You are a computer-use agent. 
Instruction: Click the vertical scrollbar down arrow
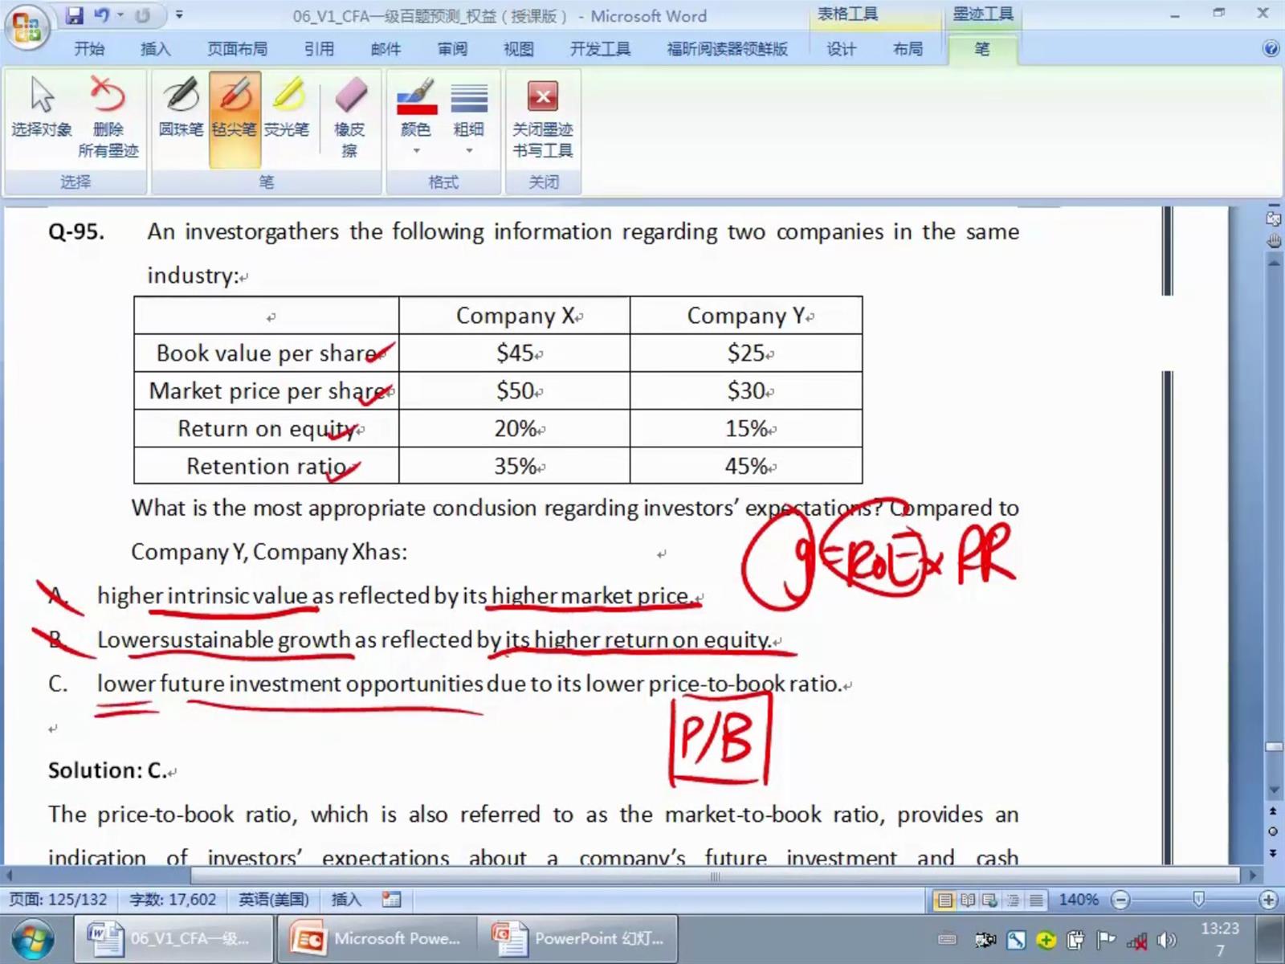(x=1274, y=790)
